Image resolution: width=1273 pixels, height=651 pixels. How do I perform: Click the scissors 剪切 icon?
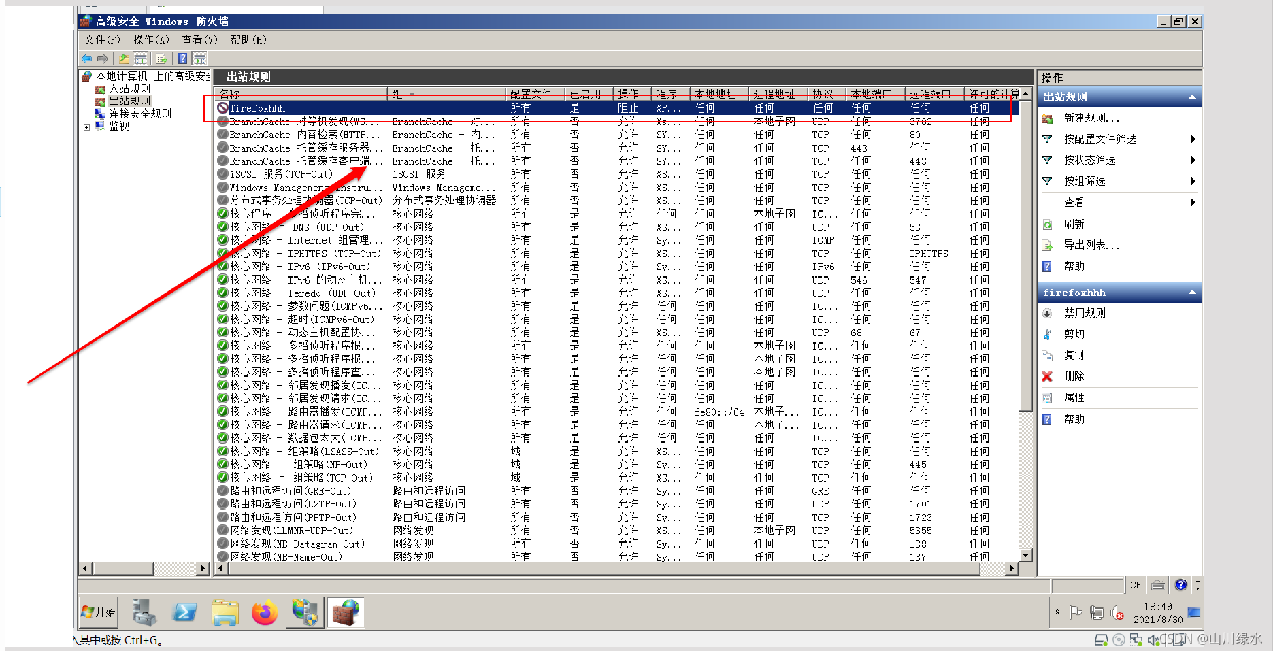1048,334
